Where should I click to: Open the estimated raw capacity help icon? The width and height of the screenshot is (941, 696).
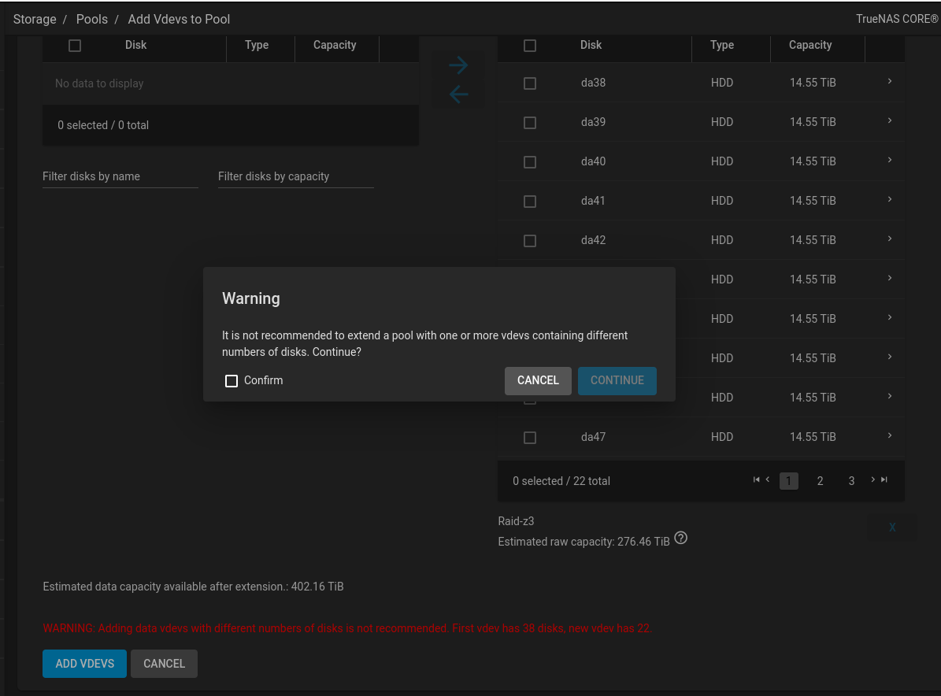click(x=680, y=539)
